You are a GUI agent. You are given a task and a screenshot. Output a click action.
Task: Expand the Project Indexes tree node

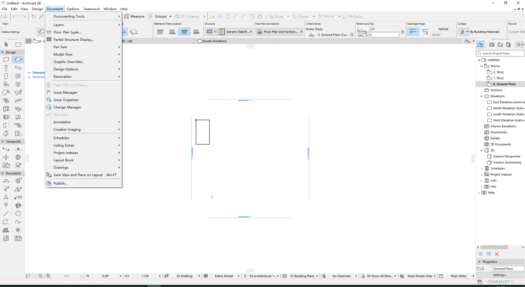(482, 174)
